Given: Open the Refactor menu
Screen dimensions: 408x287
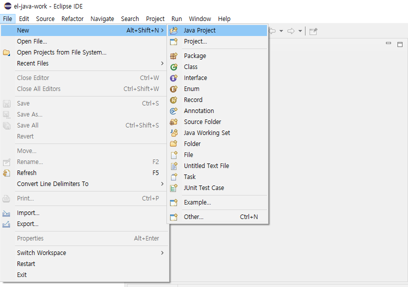Looking at the screenshot, I should pos(72,19).
